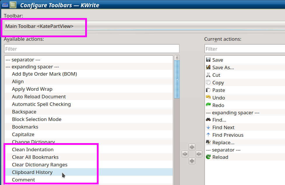Open the Main Toolbar KatePartView combo box
The image size is (285, 185).
[x=144, y=26]
